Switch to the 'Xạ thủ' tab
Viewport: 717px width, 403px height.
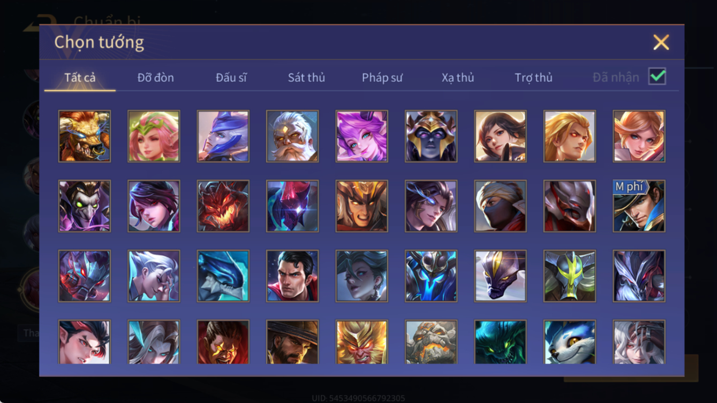tap(458, 78)
